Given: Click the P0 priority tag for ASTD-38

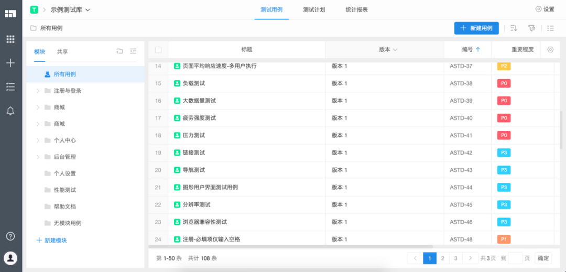Looking at the screenshot, I should coord(504,83).
